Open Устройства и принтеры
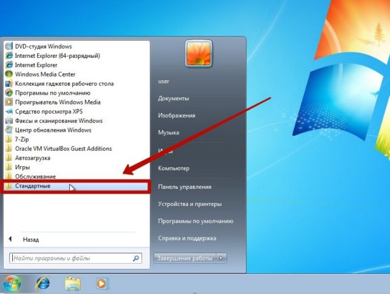Viewport: 390px width, 294px height. [189, 204]
